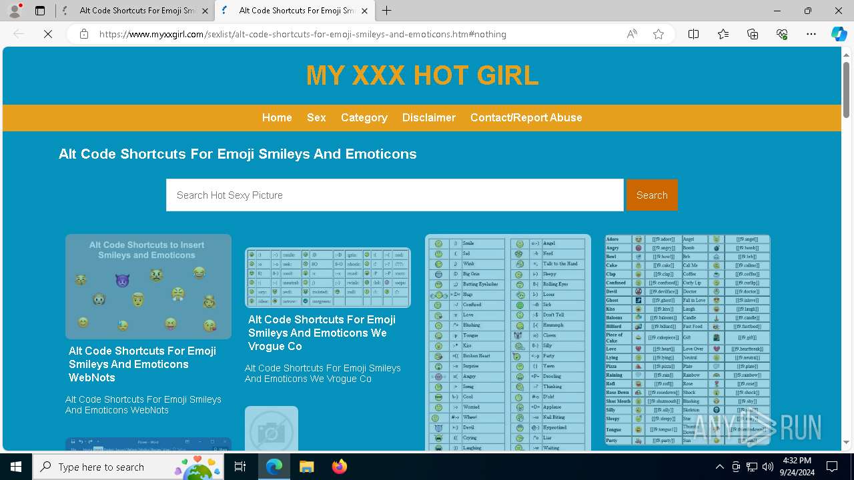854x480 pixels.
Task: Go to Home in site menu
Action: pyautogui.click(x=277, y=117)
